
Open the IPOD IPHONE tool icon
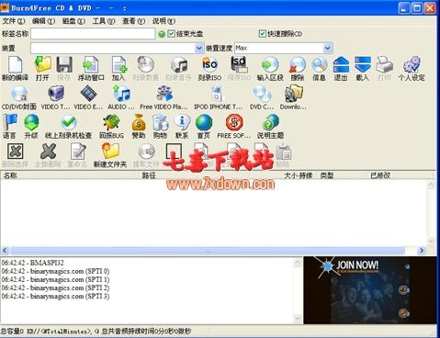(218, 94)
